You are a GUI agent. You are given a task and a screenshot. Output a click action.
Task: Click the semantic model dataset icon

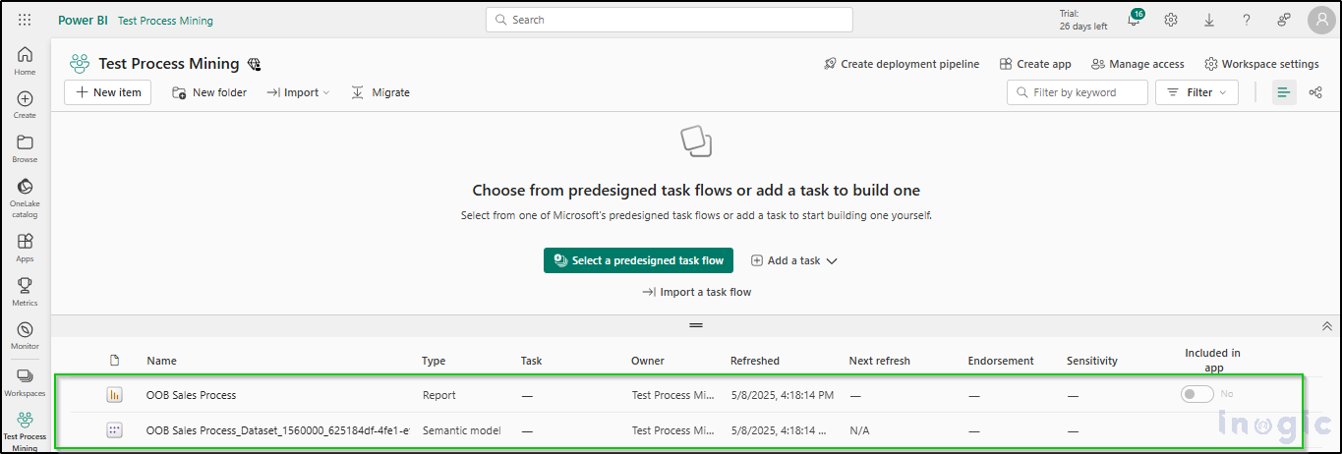(114, 430)
